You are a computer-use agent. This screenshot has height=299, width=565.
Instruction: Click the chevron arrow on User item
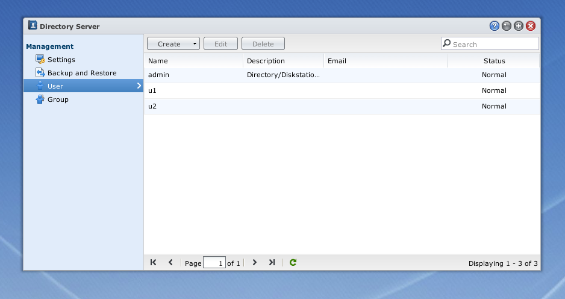click(x=139, y=86)
